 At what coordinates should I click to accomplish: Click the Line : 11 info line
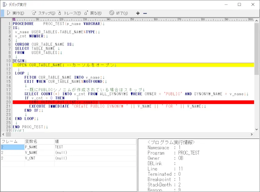(165, 169)
